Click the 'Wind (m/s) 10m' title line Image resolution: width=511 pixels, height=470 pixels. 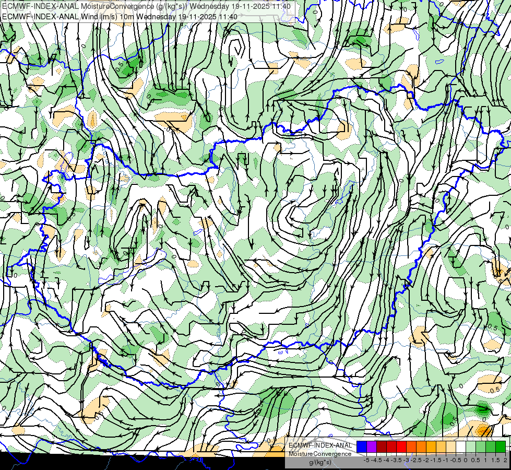[120, 17]
